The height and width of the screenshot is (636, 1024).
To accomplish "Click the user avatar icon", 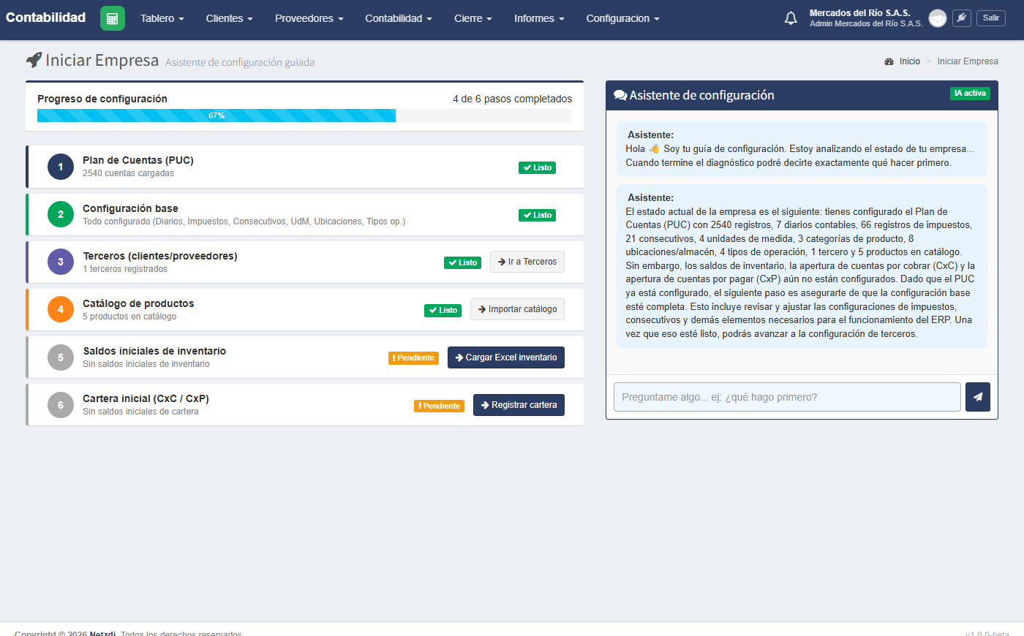I will point(937,18).
